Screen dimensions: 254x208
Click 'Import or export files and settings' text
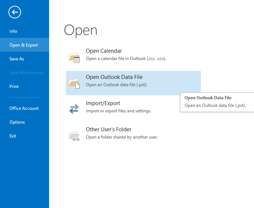(119, 111)
